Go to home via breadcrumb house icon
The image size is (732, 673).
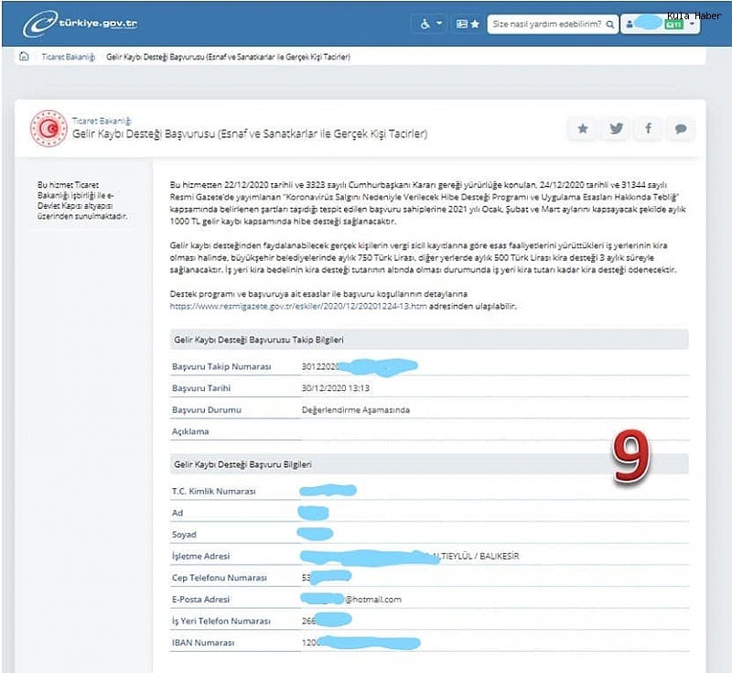[24, 57]
